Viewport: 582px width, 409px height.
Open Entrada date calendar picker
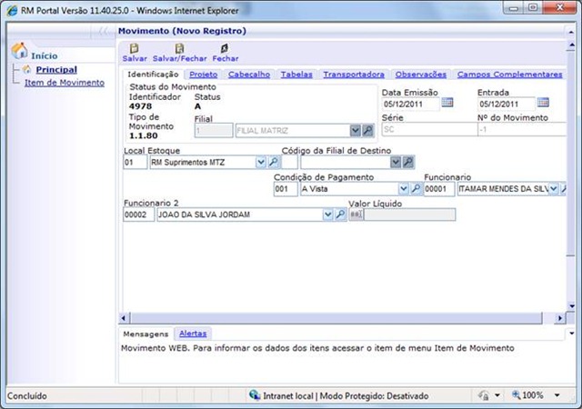pos(543,102)
